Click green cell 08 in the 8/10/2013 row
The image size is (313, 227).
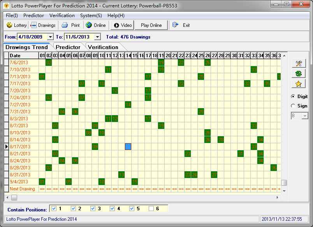point(88,132)
